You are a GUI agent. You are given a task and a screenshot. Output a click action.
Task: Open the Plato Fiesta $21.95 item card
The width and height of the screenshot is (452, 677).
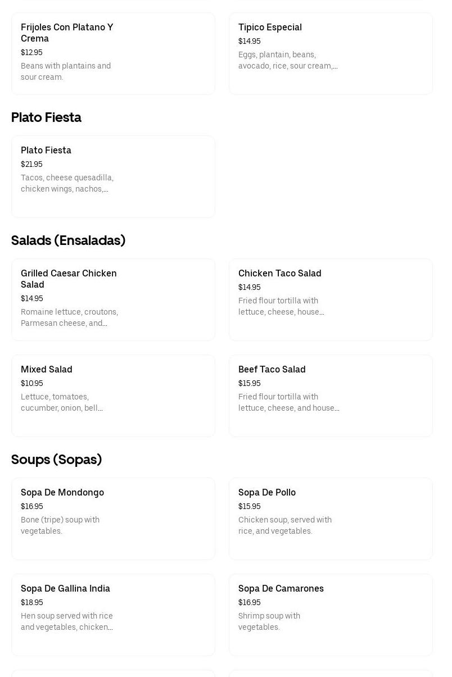tap(112, 176)
